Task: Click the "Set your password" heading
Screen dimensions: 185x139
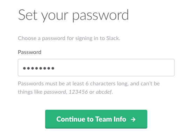Action: (x=73, y=15)
